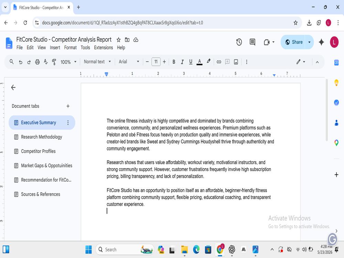Open the Insert menu

(x=55, y=47)
